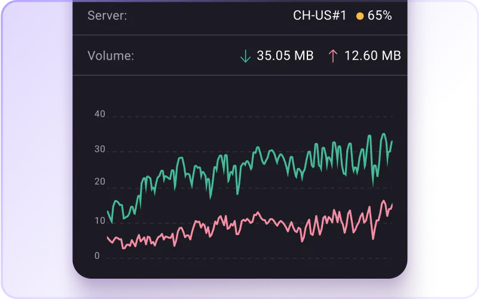Click the orange server load dot
479x299 pixels.
[360, 16]
